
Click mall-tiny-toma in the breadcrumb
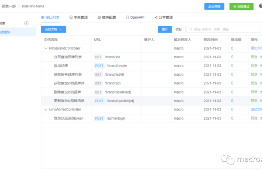point(33,6)
